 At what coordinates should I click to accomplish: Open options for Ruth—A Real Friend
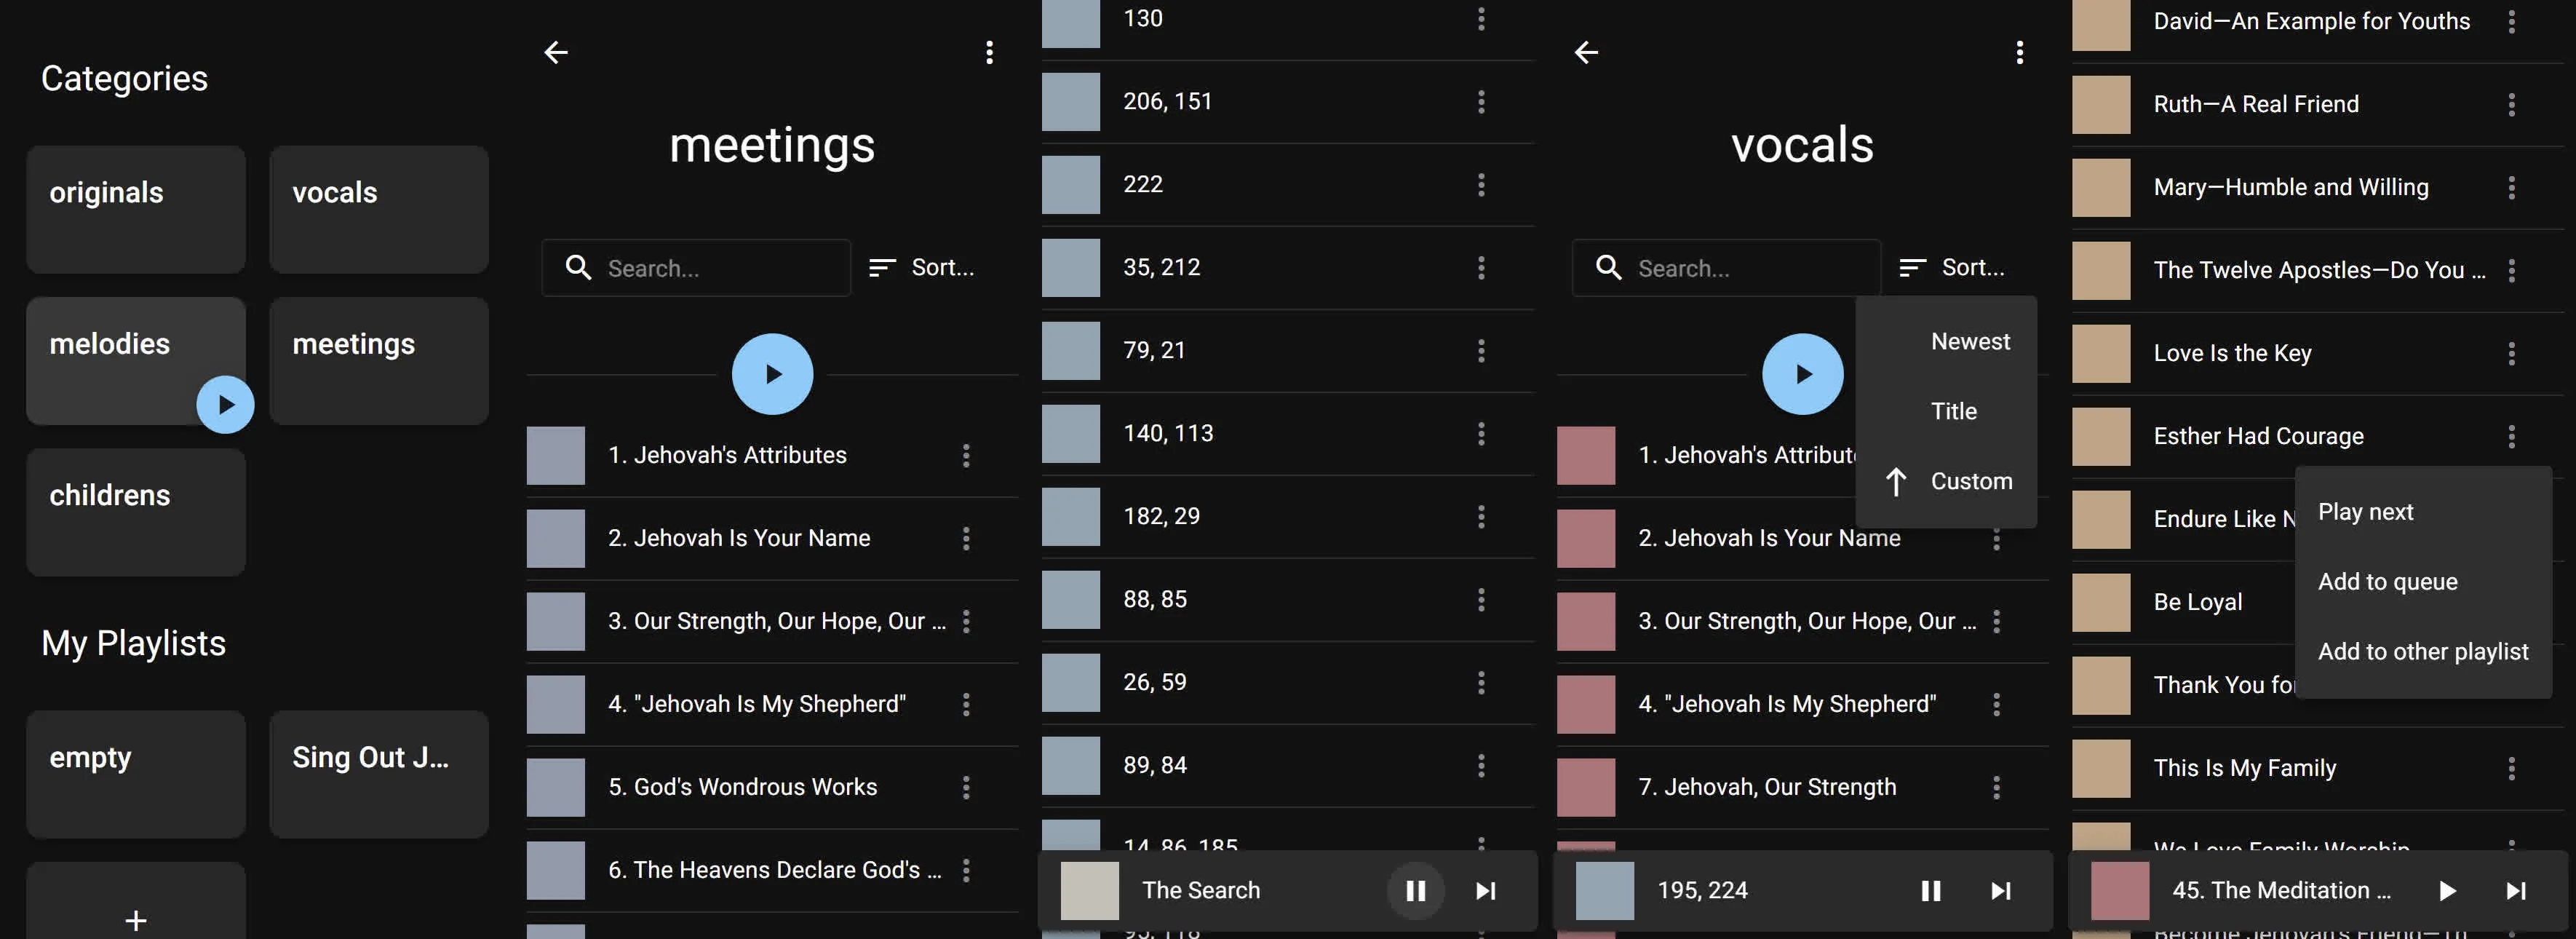click(x=2511, y=104)
